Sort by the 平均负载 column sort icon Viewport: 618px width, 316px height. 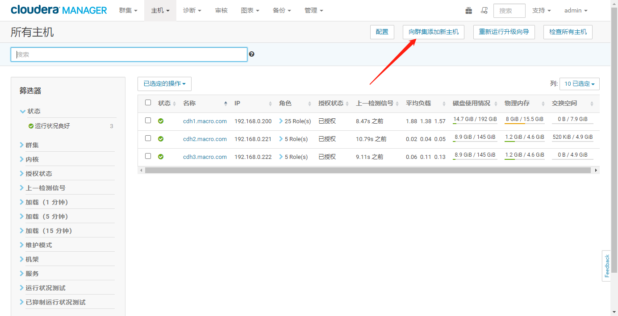click(444, 104)
